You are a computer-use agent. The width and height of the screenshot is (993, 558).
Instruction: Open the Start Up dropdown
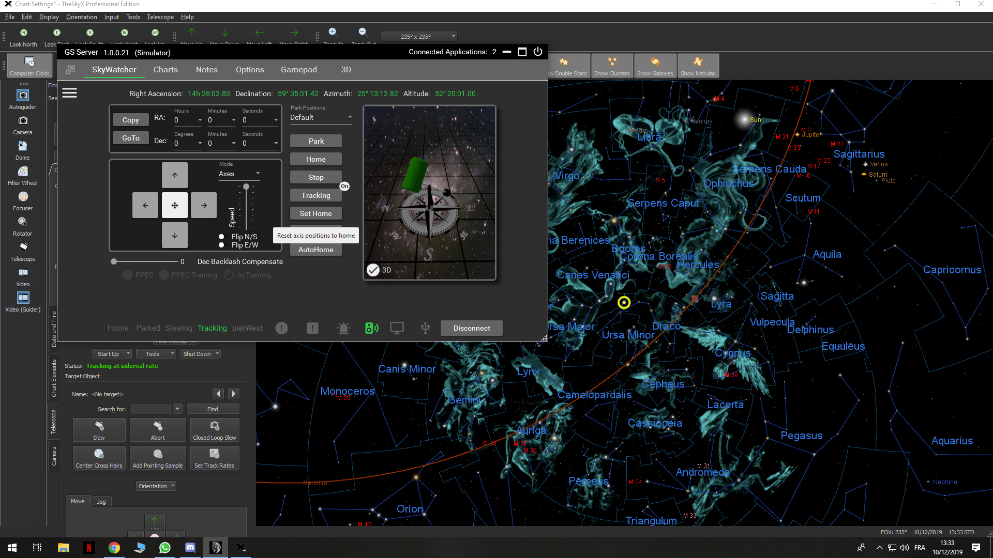[x=112, y=354]
